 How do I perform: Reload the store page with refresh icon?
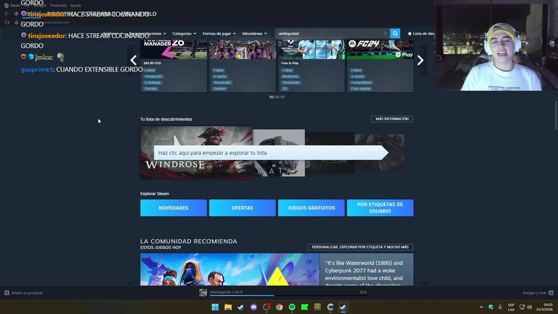pos(7,22)
